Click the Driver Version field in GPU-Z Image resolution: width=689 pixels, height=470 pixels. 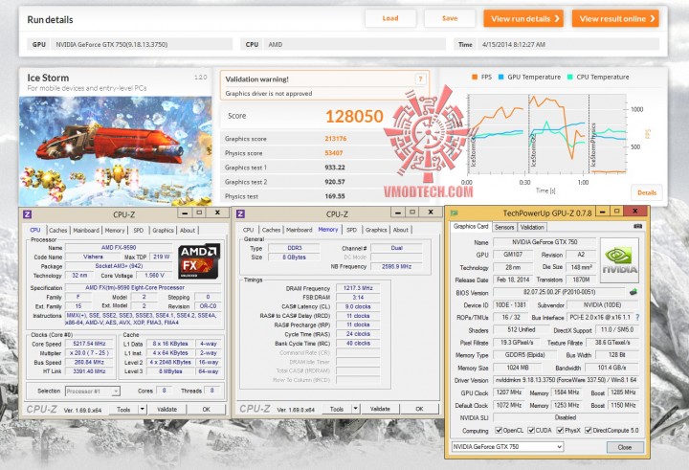click(x=567, y=380)
